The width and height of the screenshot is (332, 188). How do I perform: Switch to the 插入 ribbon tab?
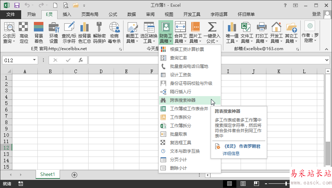(67, 14)
